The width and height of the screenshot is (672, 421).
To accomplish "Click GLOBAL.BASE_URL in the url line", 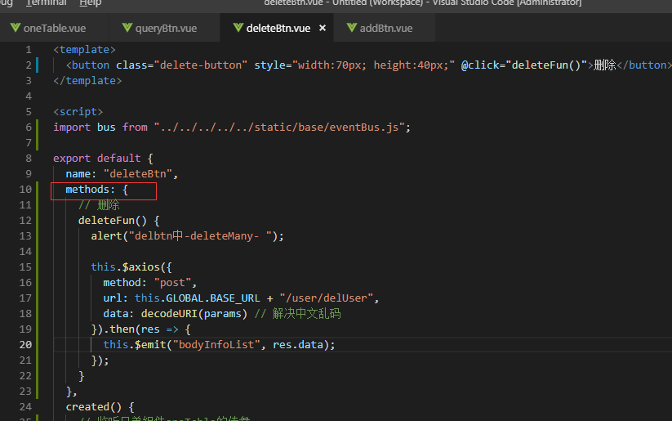I will tap(212, 298).
